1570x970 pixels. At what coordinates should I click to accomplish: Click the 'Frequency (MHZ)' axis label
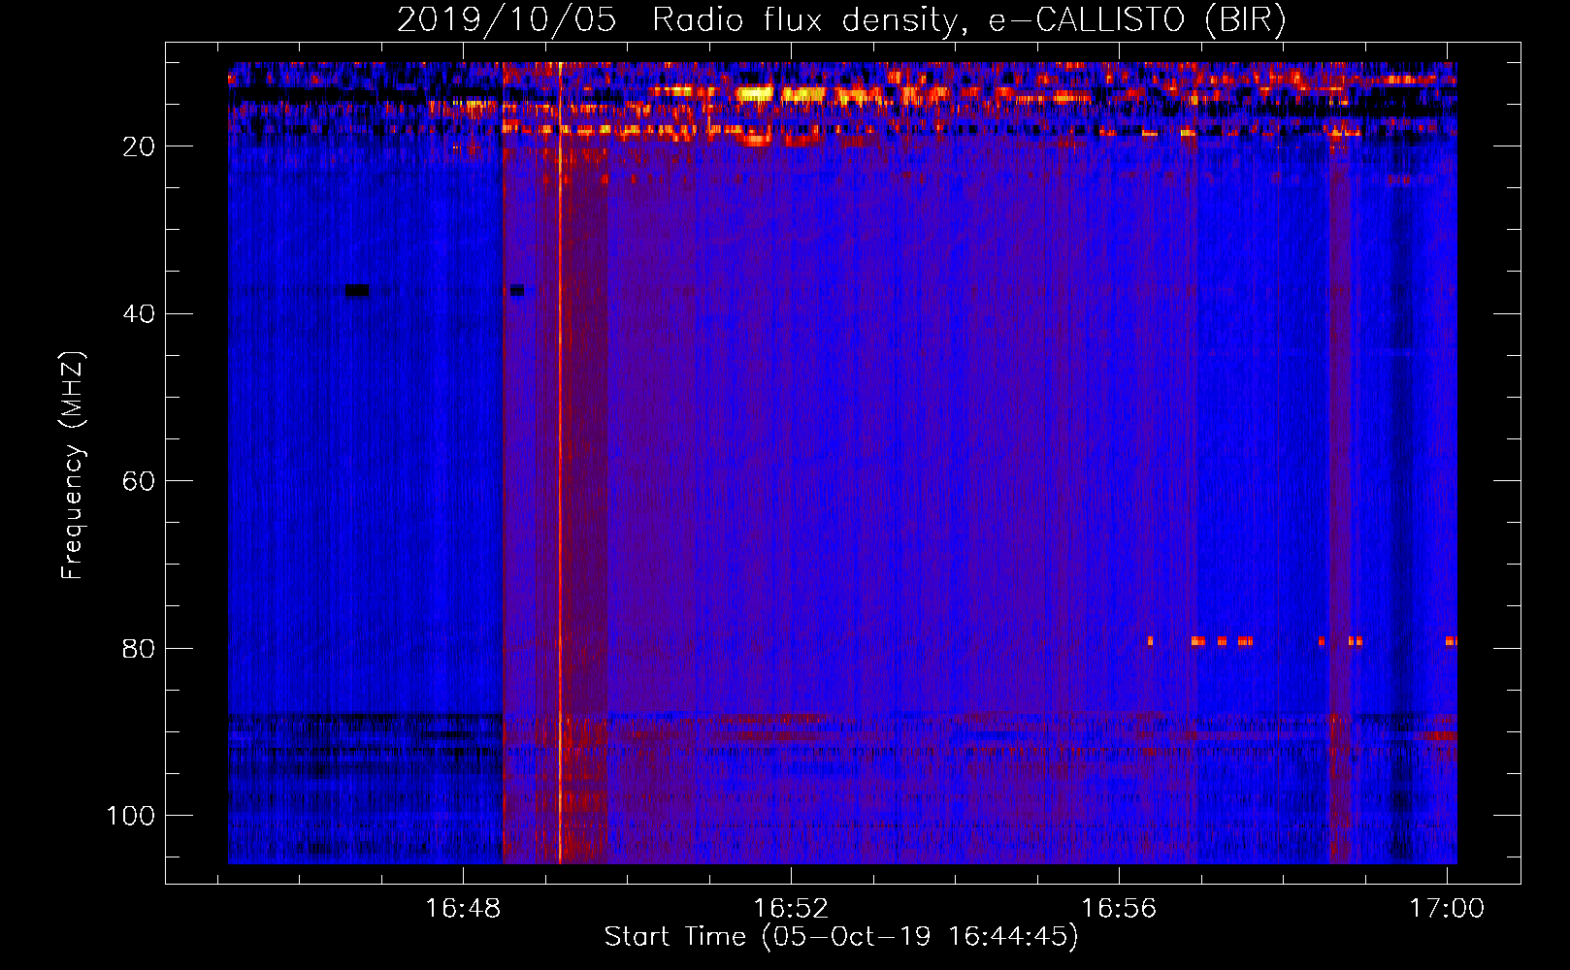[73, 466]
